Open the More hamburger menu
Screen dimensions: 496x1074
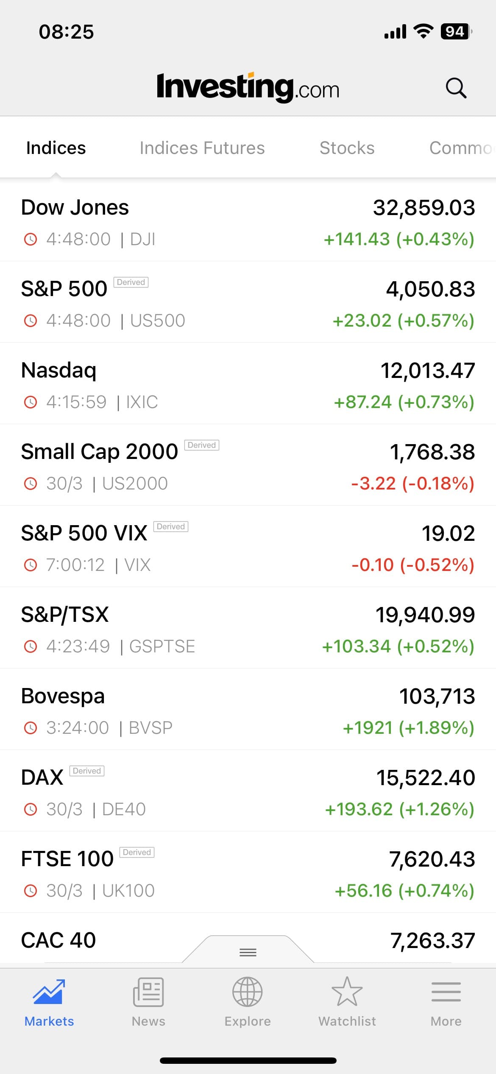[446, 992]
